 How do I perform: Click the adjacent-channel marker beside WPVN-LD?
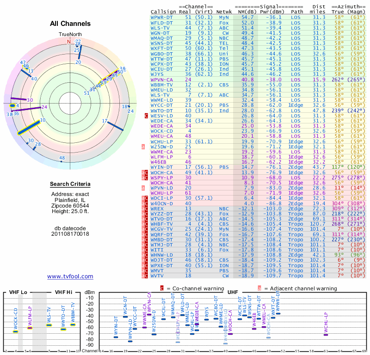(143, 188)
